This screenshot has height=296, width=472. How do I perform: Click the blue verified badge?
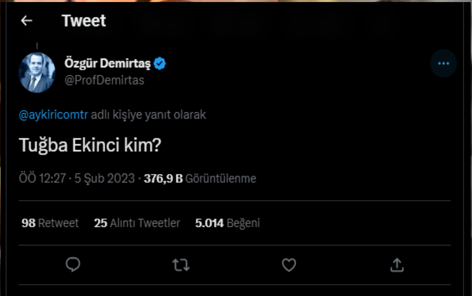point(160,64)
